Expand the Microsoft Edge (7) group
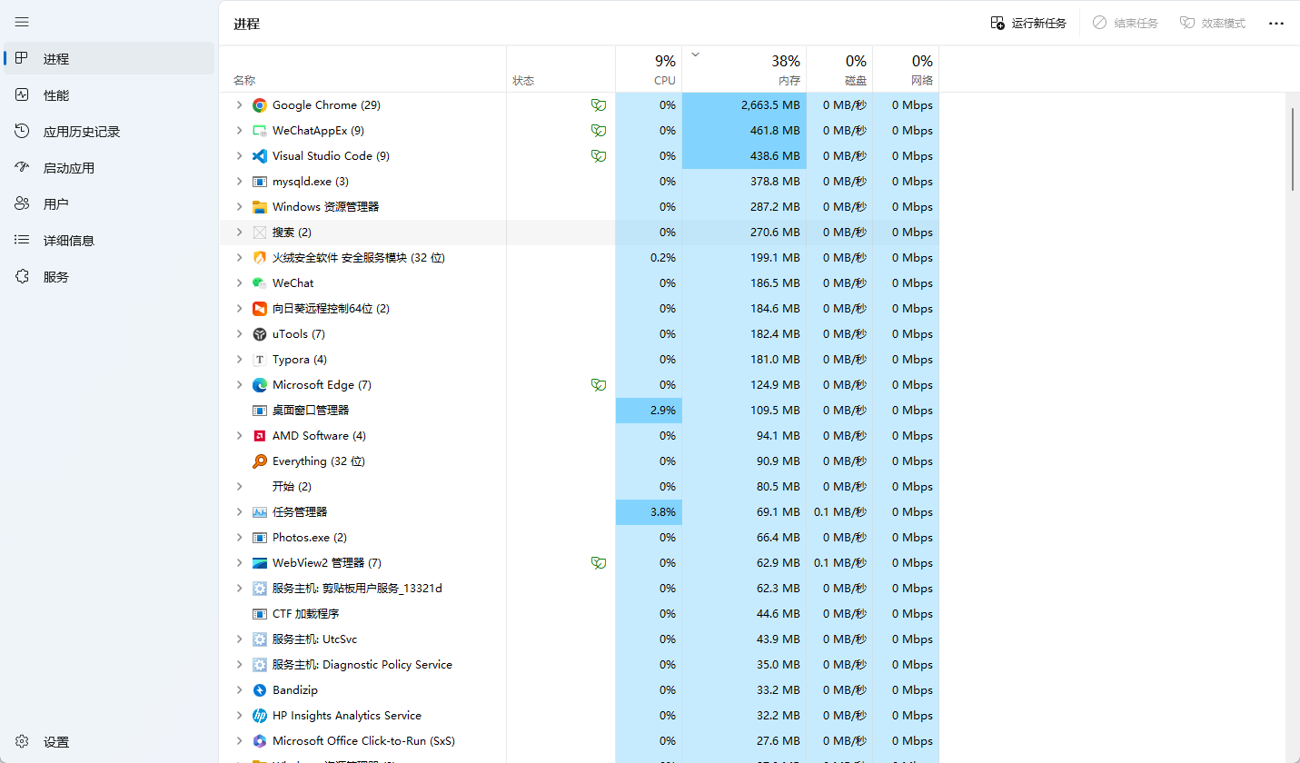This screenshot has height=763, width=1300. click(x=239, y=385)
